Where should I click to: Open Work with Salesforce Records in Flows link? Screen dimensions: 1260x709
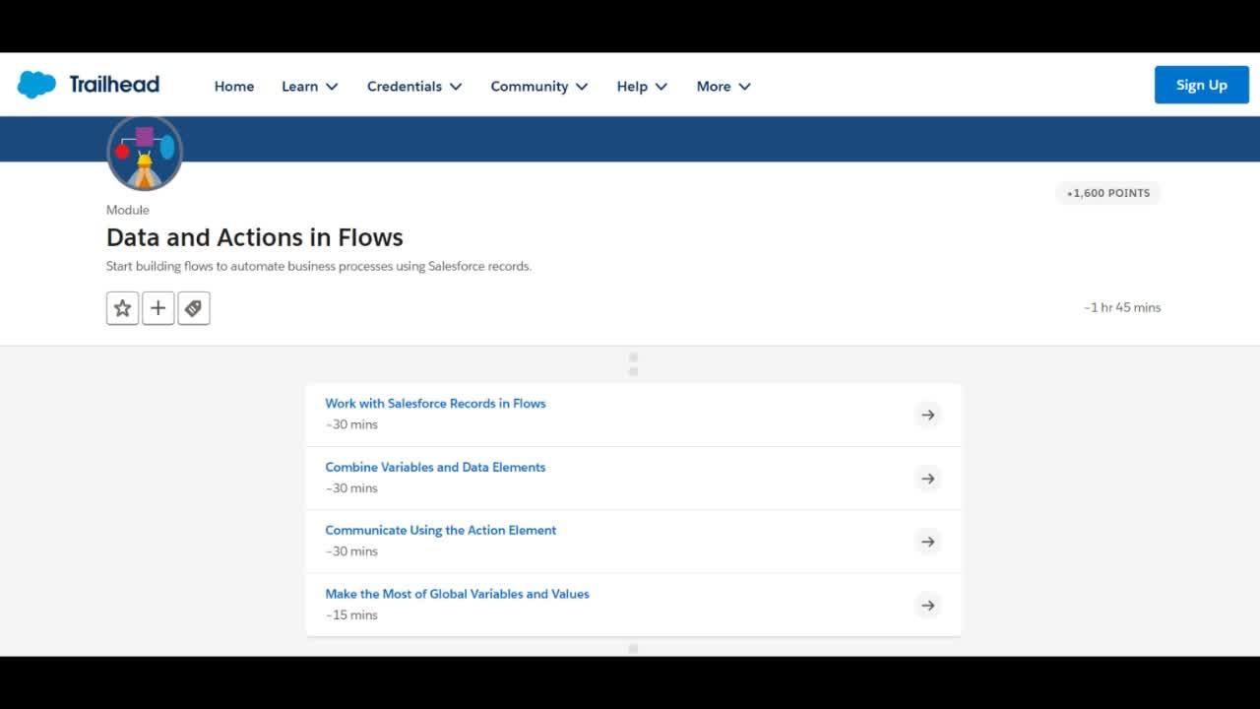coord(435,404)
